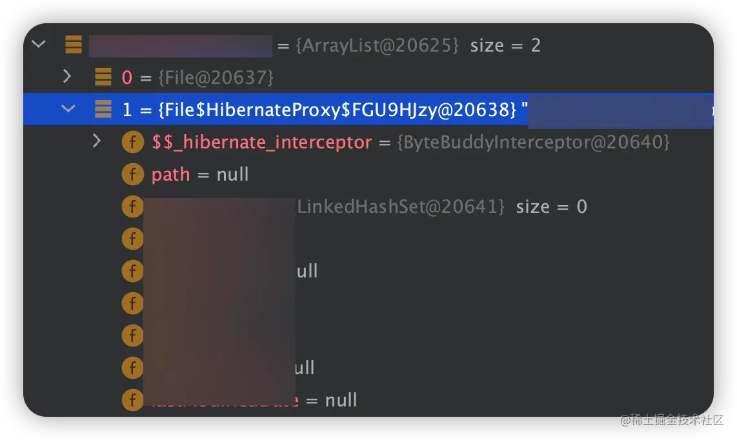The width and height of the screenshot is (737, 440).
Task: Click the field icon of $$_hibernate_interceptor
Action: coord(132,142)
